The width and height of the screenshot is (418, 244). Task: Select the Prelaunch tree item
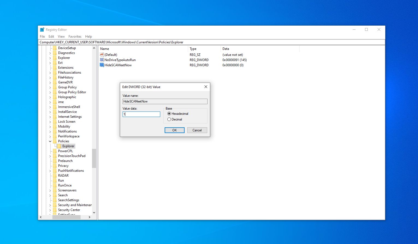[65, 161]
